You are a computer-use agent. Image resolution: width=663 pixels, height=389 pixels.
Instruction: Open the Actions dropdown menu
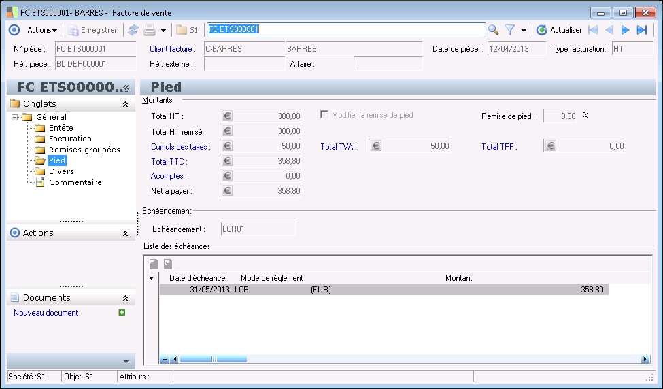(42, 30)
